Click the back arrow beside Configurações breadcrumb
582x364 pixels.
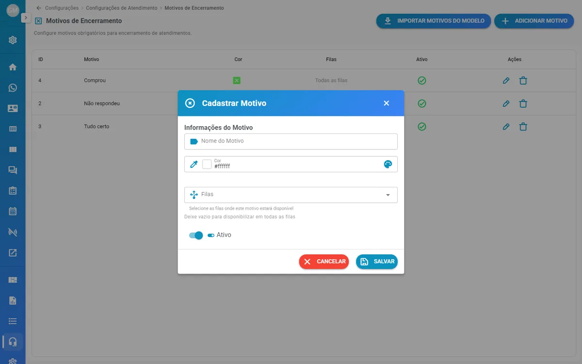pyautogui.click(x=39, y=8)
